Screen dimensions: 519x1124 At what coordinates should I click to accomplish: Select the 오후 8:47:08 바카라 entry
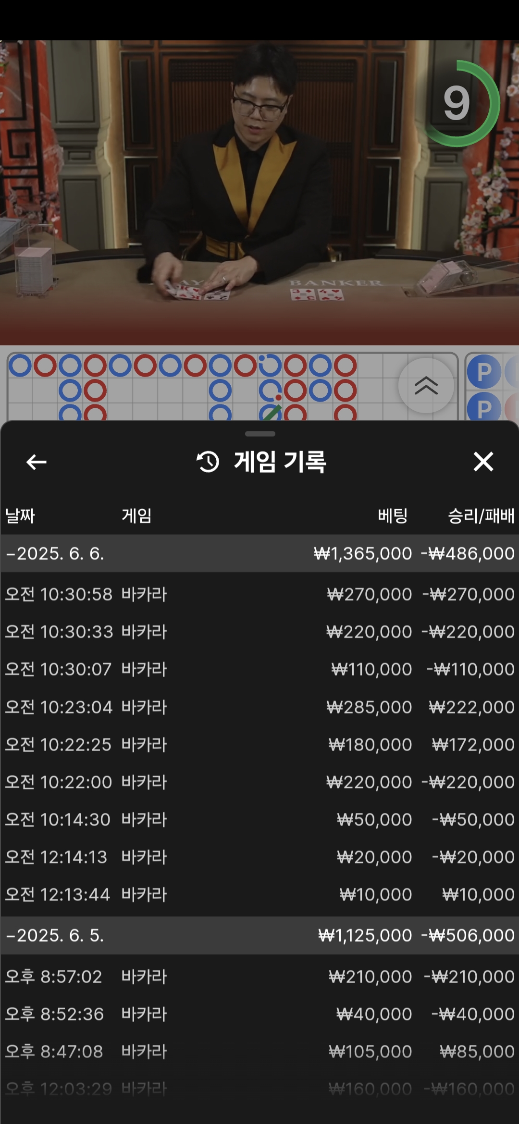click(x=259, y=1051)
